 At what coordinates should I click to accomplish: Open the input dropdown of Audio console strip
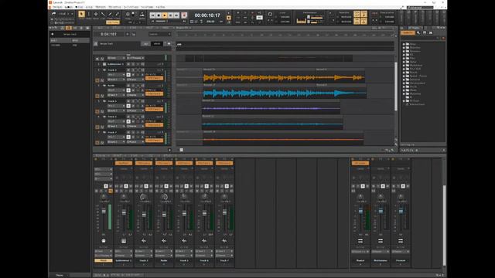tap(164, 251)
